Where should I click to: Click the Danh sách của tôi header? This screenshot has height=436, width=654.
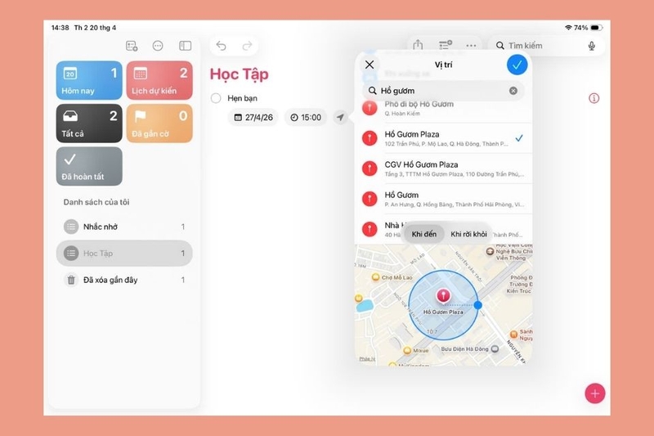(x=96, y=202)
